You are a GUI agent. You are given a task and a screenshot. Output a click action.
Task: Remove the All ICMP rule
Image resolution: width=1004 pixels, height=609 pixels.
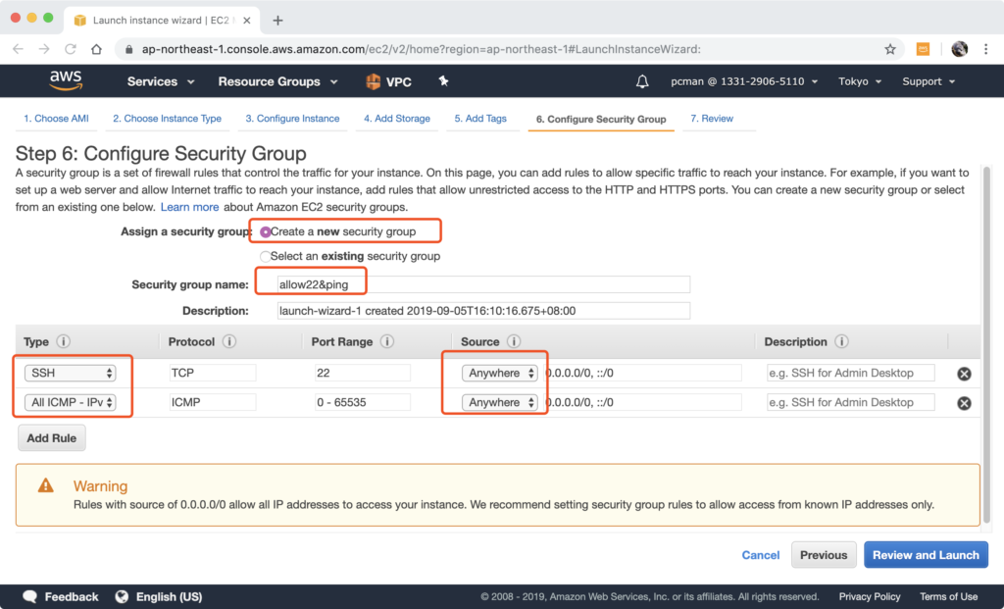tap(964, 403)
